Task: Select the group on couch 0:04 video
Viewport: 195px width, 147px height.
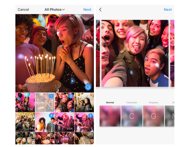Action: pos(25,122)
